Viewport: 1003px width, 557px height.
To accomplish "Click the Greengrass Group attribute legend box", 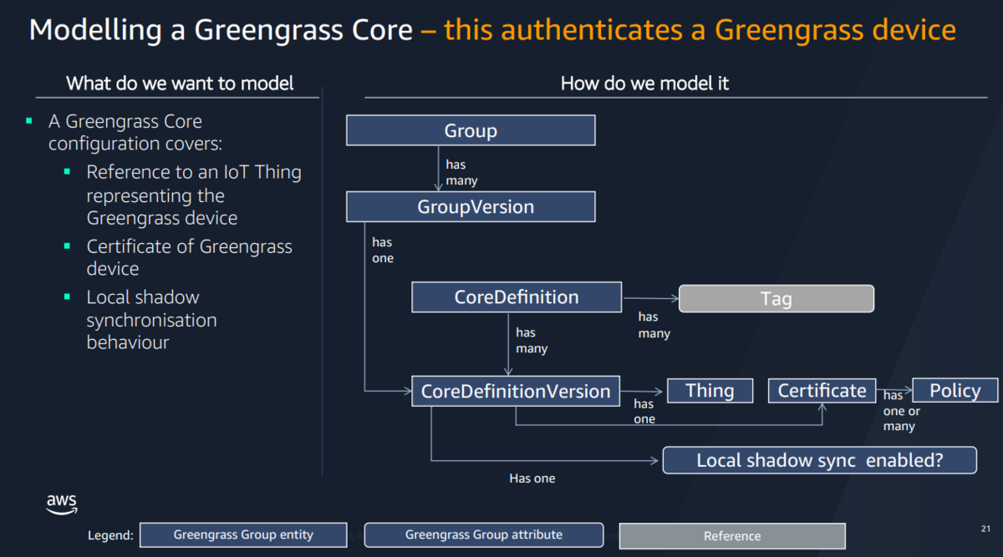I will coord(484,535).
